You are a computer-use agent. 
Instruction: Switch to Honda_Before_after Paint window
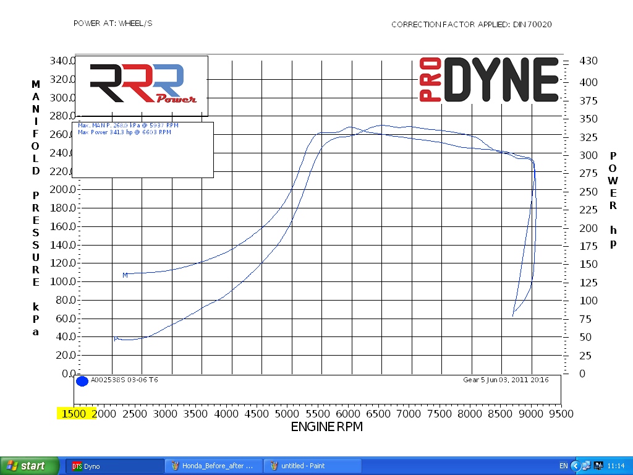pyautogui.click(x=213, y=466)
